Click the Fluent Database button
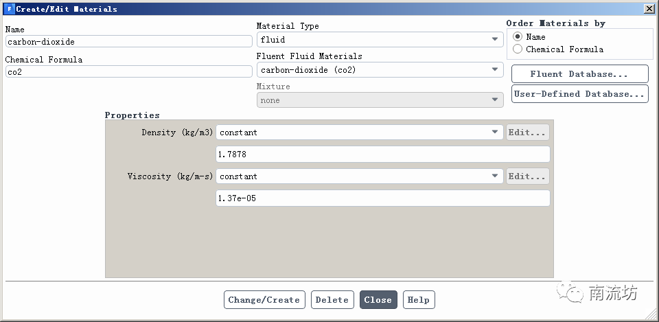The height and width of the screenshot is (322, 659). (x=579, y=73)
